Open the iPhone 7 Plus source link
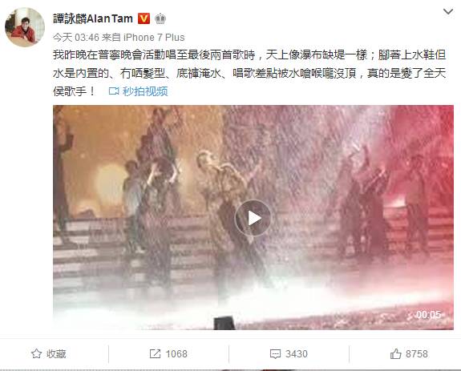461x371 pixels. [x=154, y=38]
